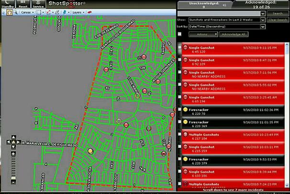Screen dimensions: 290x194
Task: Click the Service button
Action: click(x=38, y=4)
